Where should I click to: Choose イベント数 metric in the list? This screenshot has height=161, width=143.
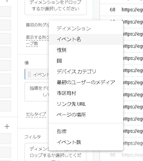click(x=86, y=142)
